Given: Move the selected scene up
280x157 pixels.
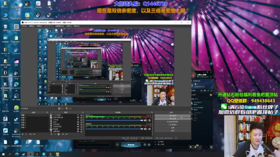Looking at the screenshot, I should (x=30, y=134).
